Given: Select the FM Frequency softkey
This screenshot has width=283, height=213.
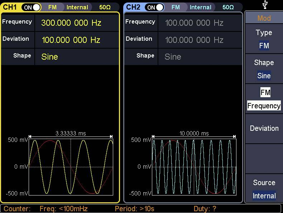Looking at the screenshot, I should [264, 99].
